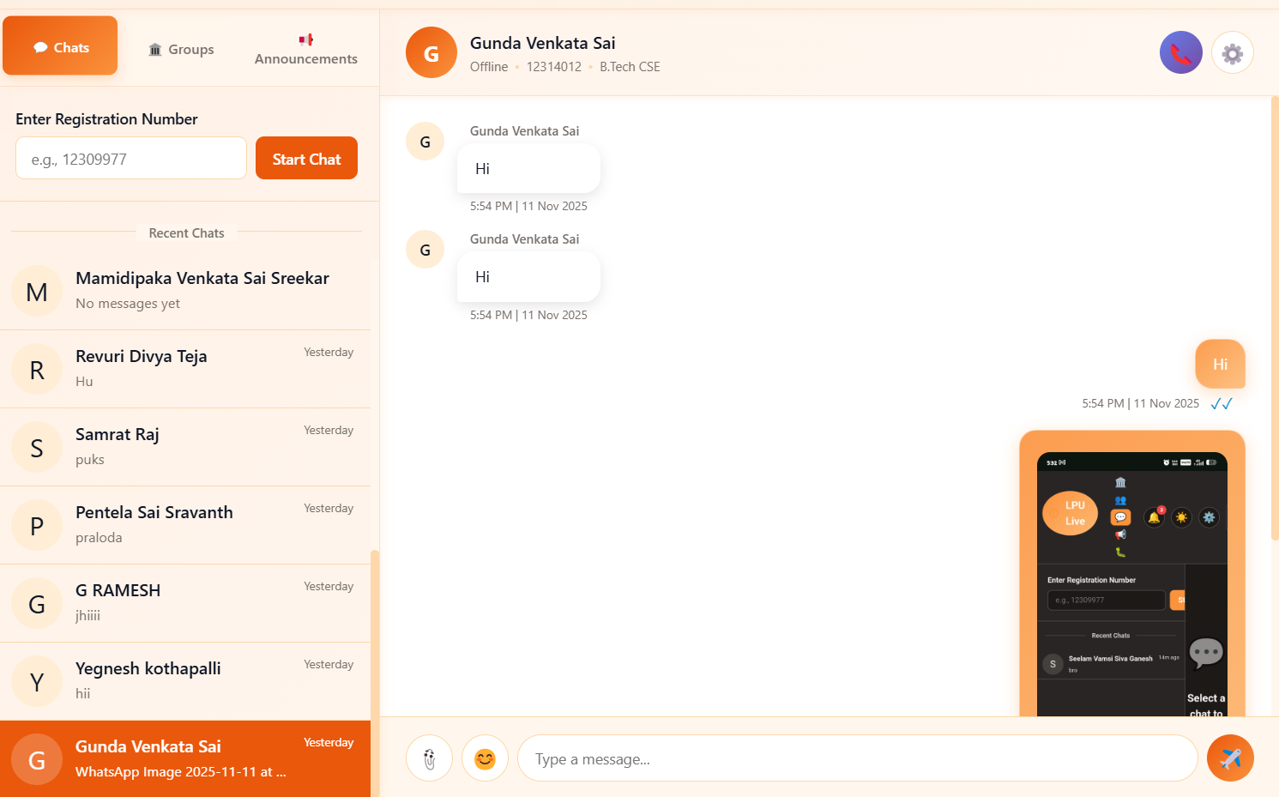Image resolution: width=1279 pixels, height=797 pixels.
Task: Open the settings gear icon
Action: click(x=1232, y=51)
